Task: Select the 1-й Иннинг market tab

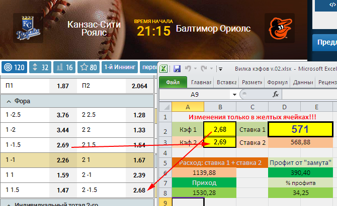Action: pos(120,67)
